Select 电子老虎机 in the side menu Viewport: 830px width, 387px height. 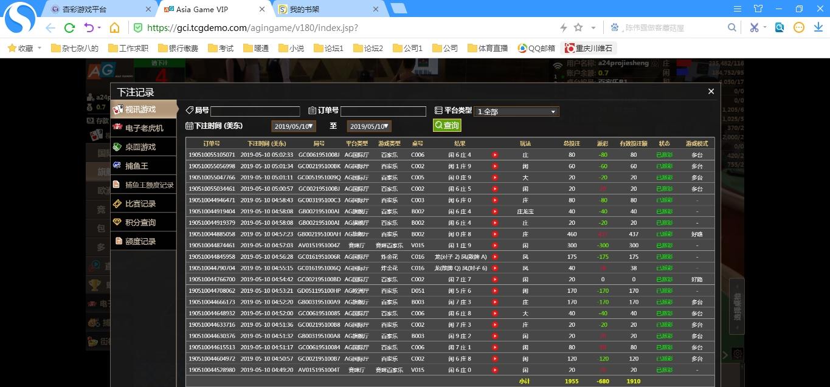[x=144, y=128]
